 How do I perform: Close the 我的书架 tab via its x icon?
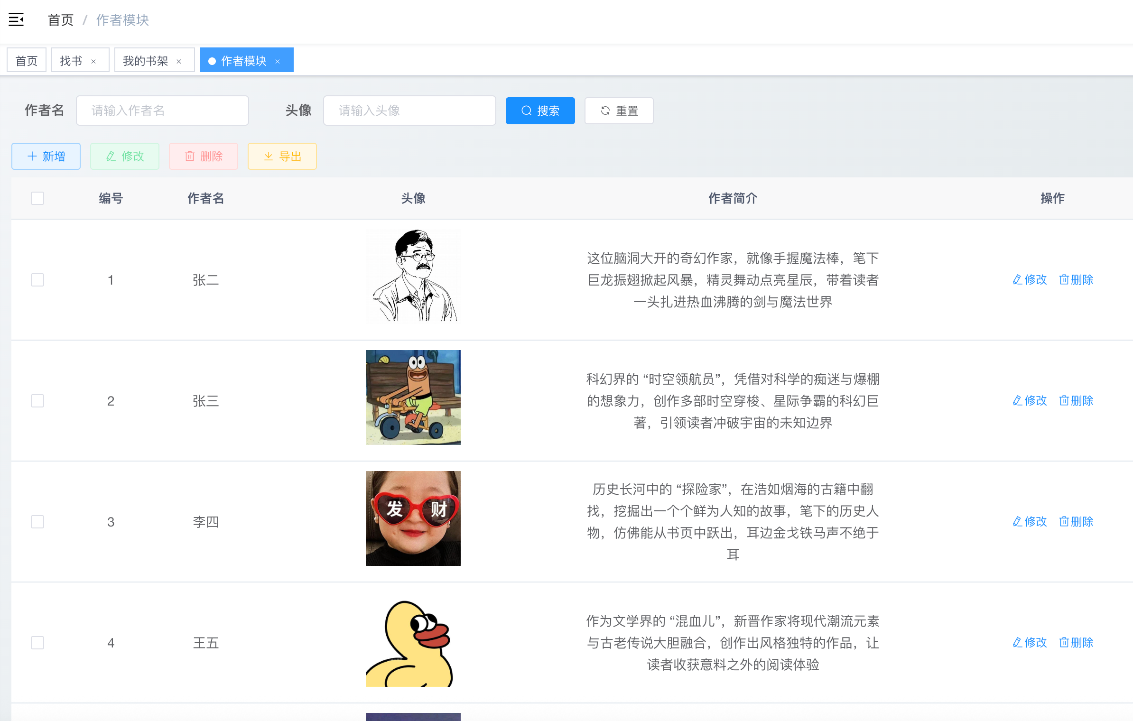(x=179, y=61)
